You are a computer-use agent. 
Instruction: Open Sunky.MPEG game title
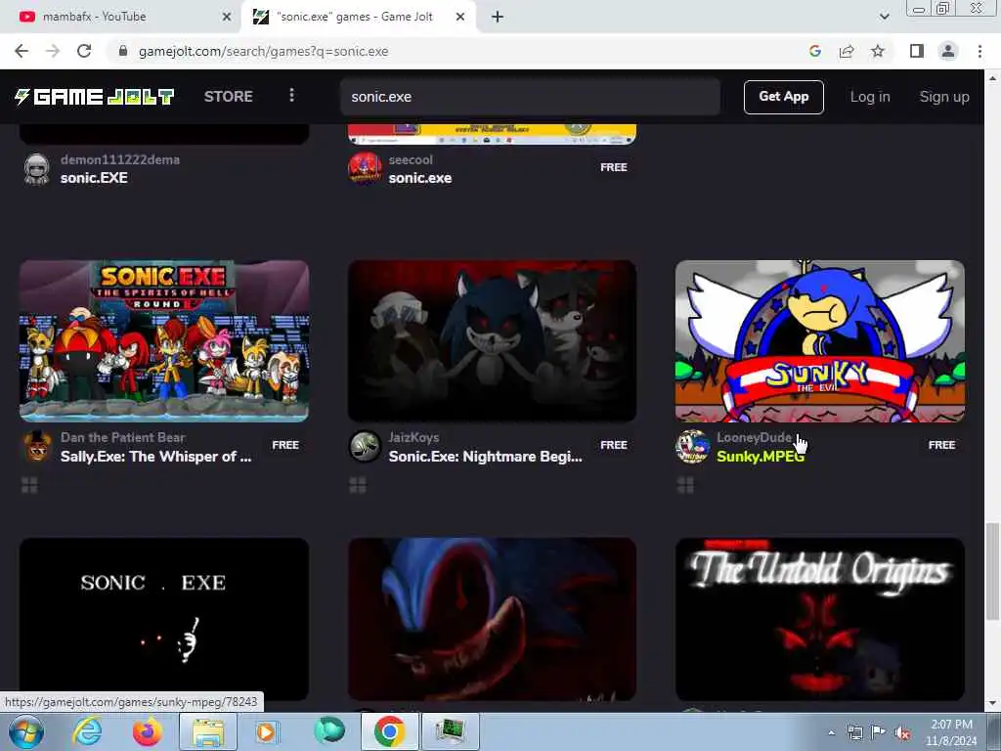(761, 457)
